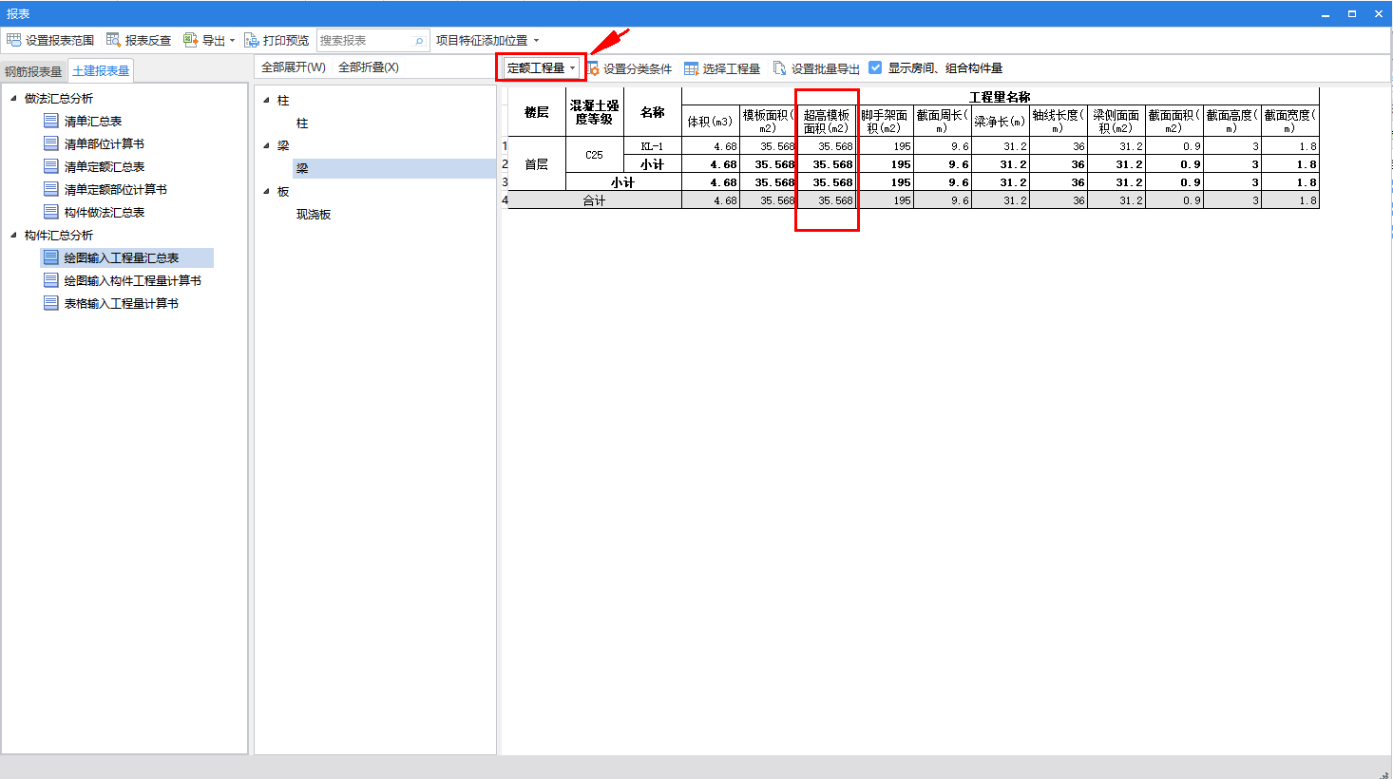The image size is (1393, 779).
Task: Click the 导出 export icon
Action: (x=190, y=40)
